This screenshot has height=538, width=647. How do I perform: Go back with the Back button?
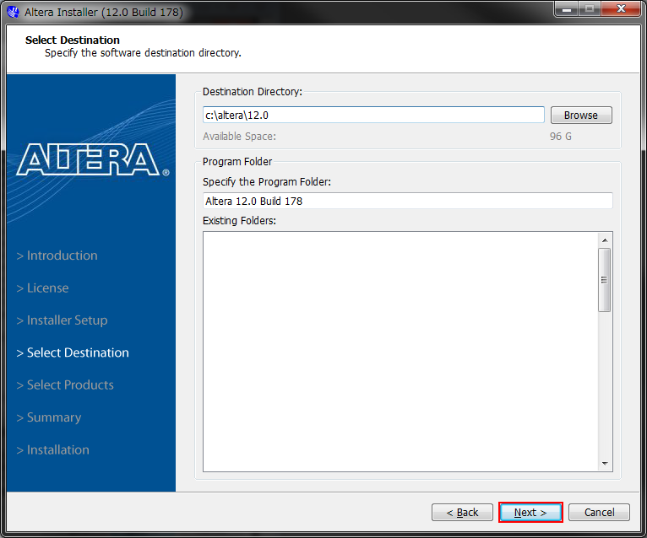coord(462,512)
